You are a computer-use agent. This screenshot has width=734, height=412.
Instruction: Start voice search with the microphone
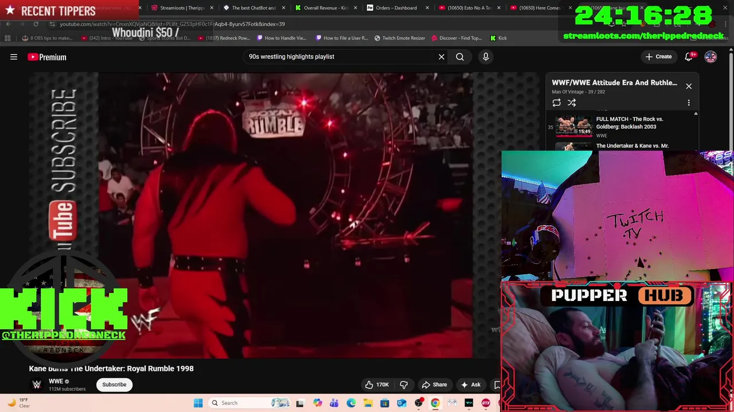pos(486,57)
